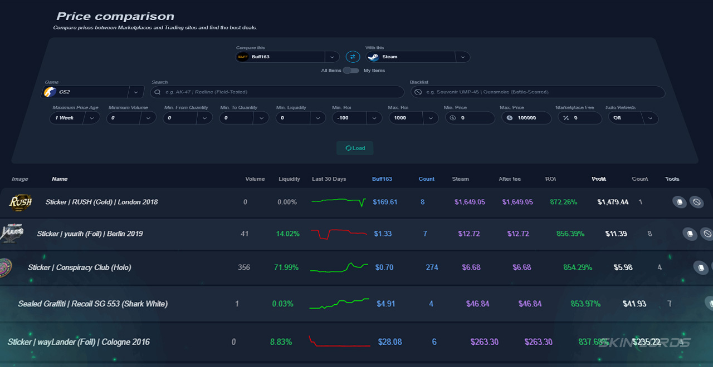Copy name icon in Conspiracy Club row
This screenshot has height=367, width=713.
[x=700, y=267]
